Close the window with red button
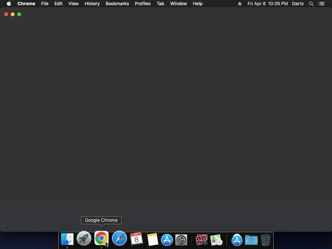The height and width of the screenshot is (249, 332). point(6,14)
